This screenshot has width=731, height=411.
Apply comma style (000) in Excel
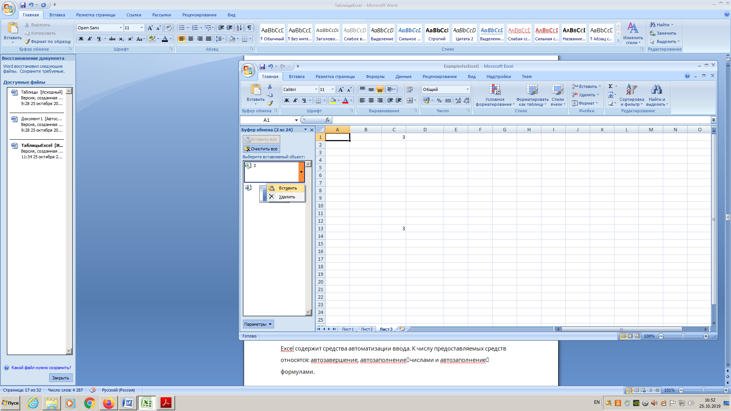coord(448,100)
